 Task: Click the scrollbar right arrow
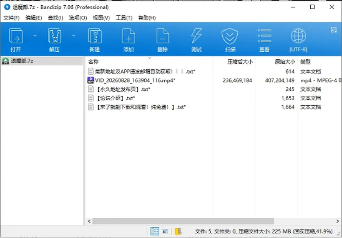338,221
